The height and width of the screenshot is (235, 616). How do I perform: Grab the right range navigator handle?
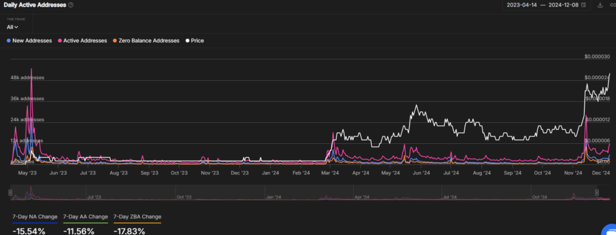pyautogui.click(x=597, y=192)
